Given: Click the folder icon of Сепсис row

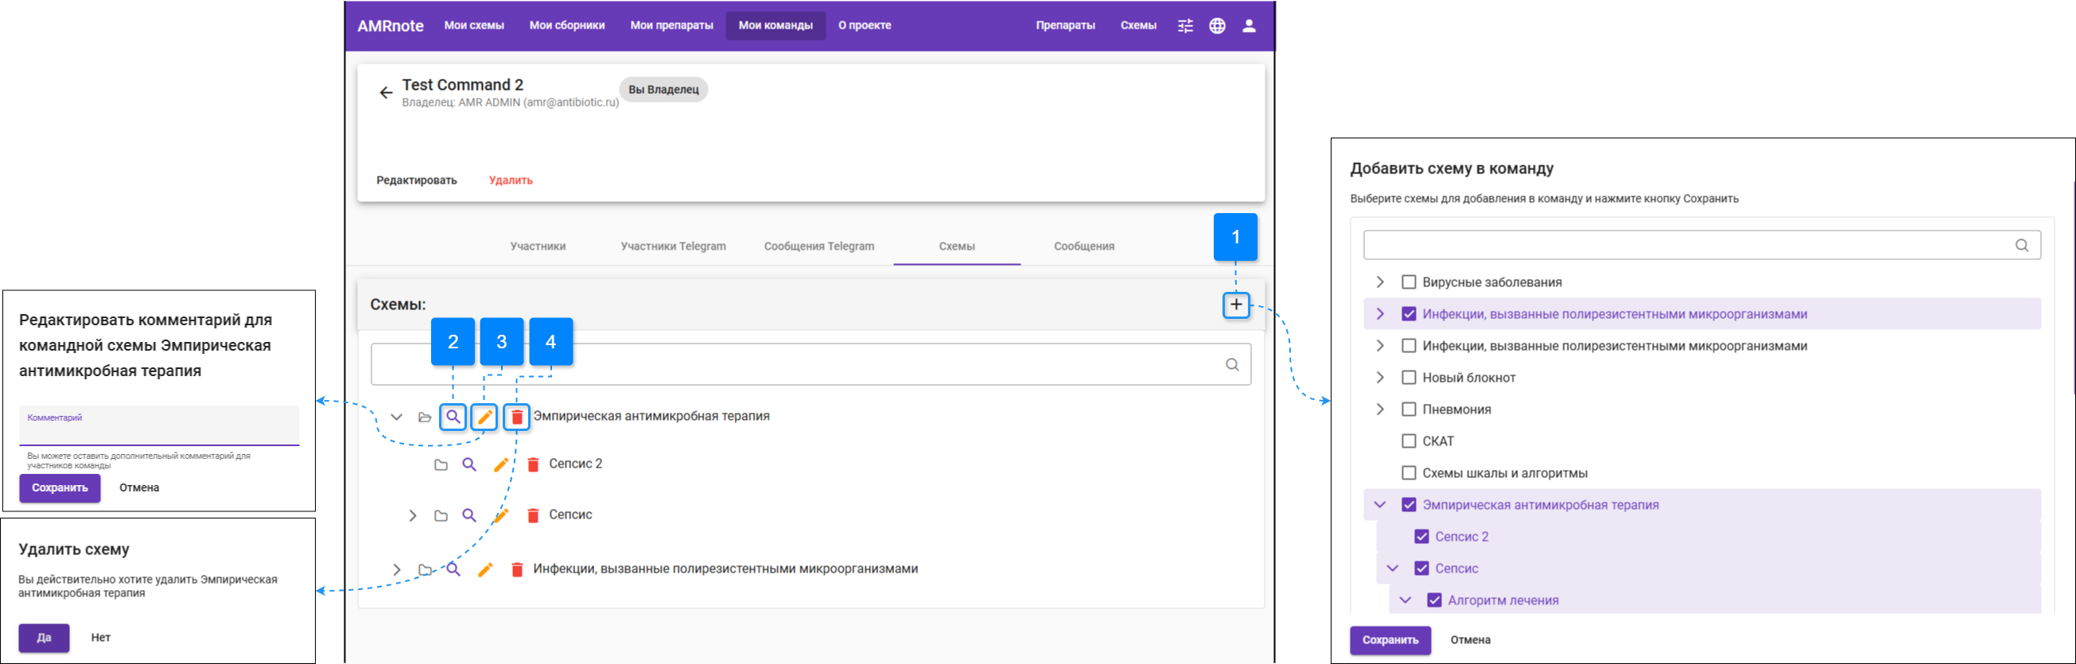Looking at the screenshot, I should pyautogui.click(x=441, y=516).
